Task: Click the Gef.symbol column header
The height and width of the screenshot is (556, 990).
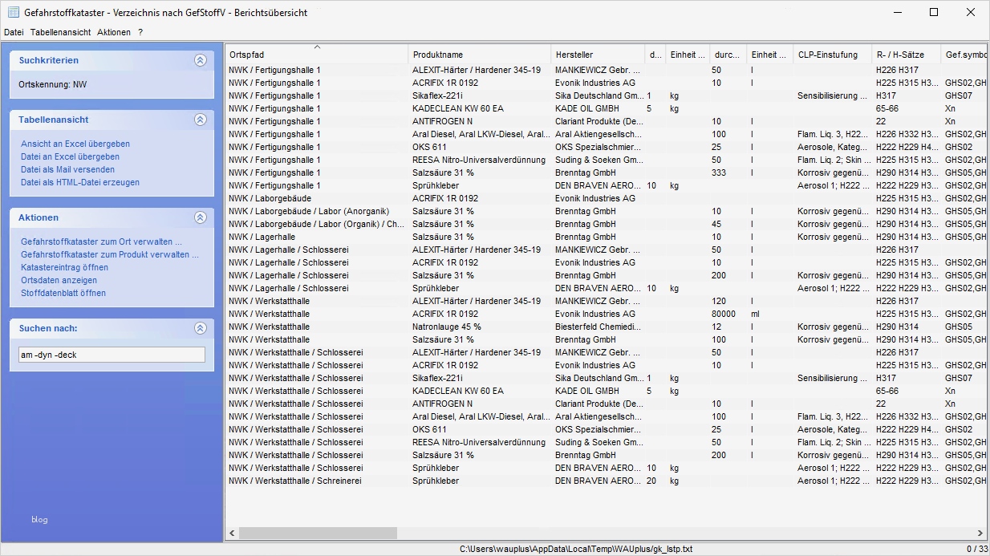Action: pyautogui.click(x=964, y=55)
